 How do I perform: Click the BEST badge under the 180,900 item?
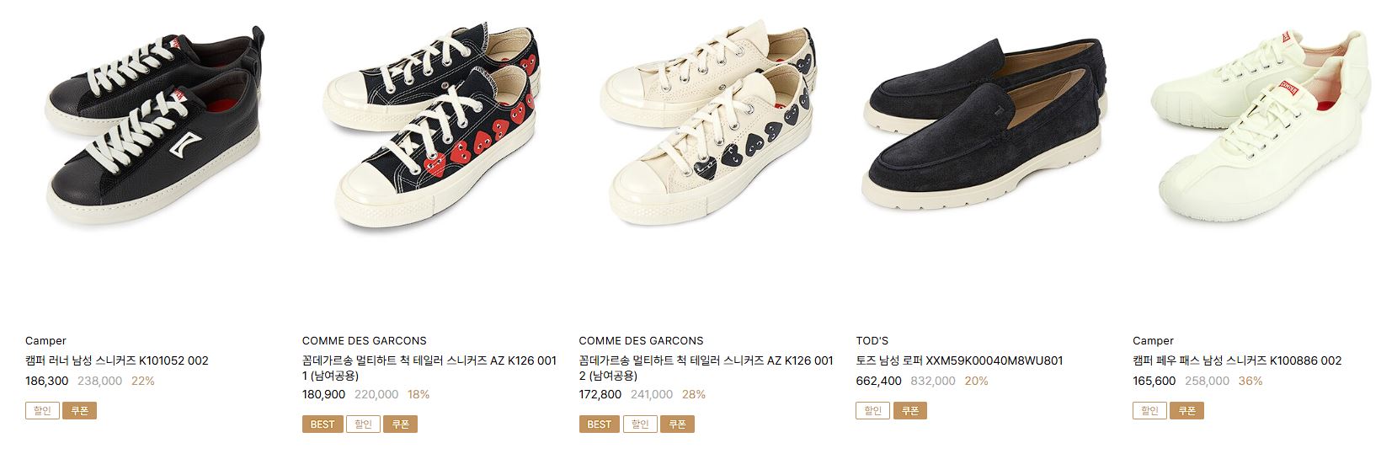point(323,424)
